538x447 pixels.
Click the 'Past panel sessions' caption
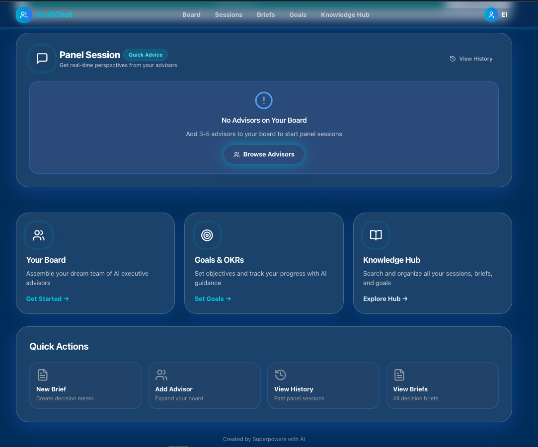pyautogui.click(x=299, y=398)
